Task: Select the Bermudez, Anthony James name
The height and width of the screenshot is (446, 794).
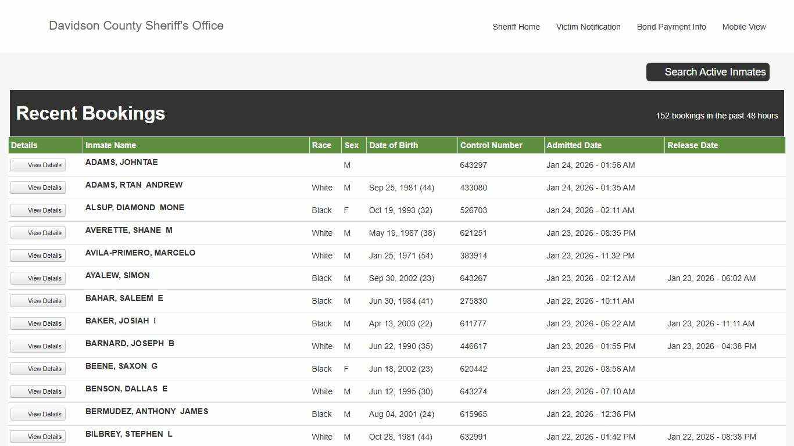Action: [146, 411]
